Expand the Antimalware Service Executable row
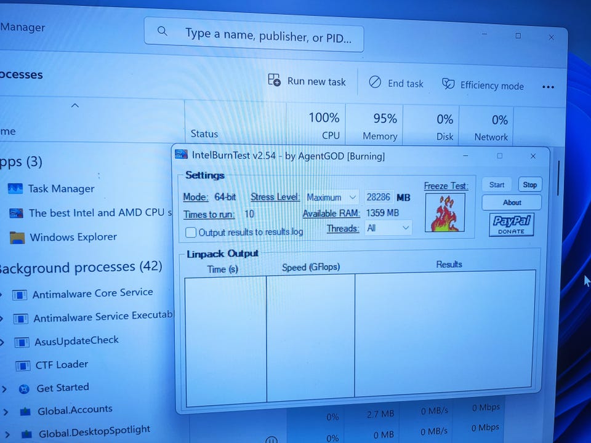This screenshot has height=443, width=591. [2, 319]
